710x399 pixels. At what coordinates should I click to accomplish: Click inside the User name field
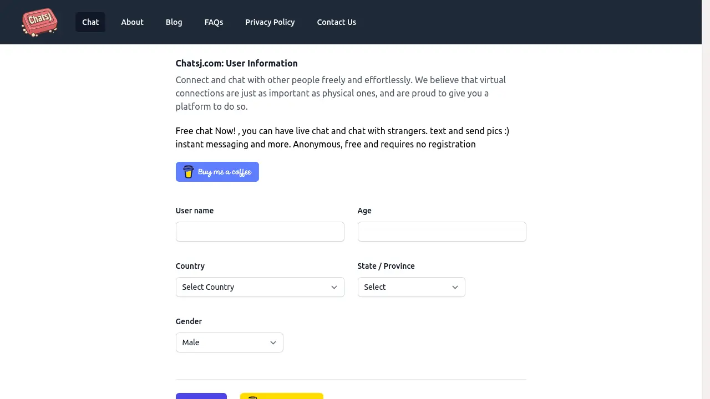(260, 232)
